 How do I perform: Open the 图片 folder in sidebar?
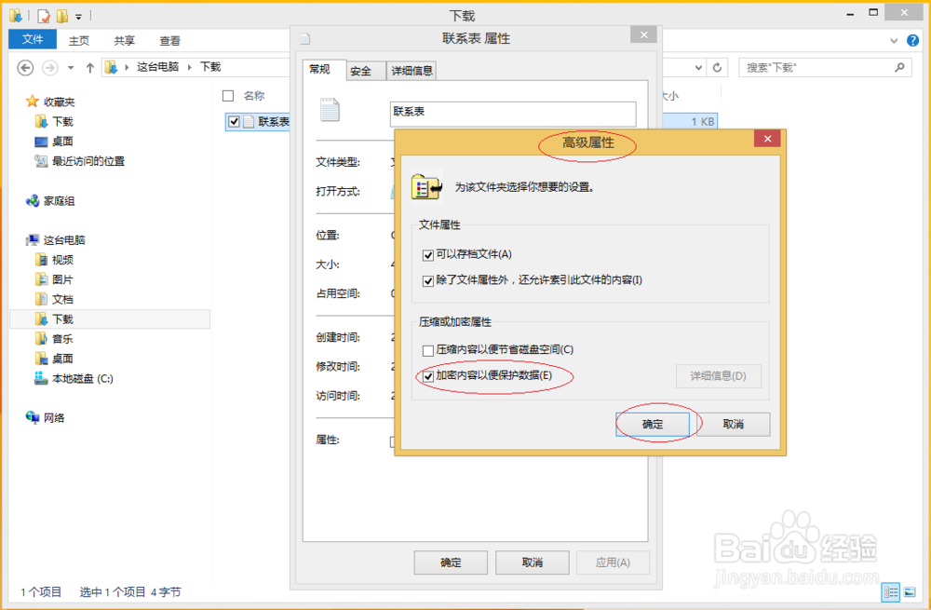[x=62, y=279]
